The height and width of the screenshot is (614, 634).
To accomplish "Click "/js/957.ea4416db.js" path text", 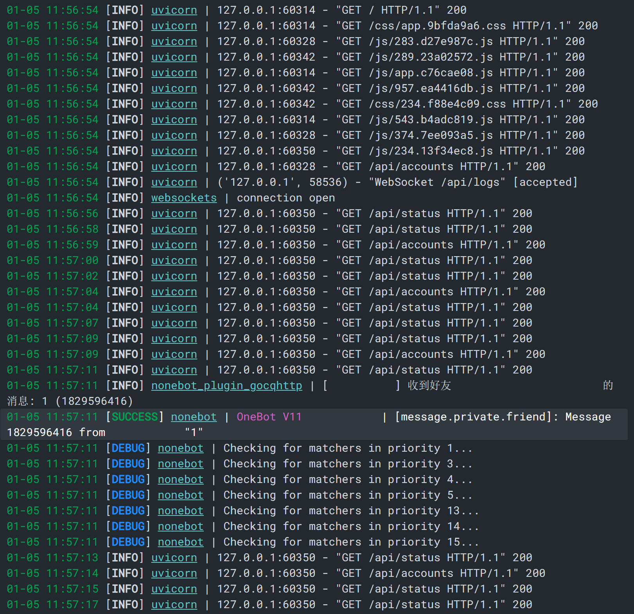I will click(x=431, y=88).
